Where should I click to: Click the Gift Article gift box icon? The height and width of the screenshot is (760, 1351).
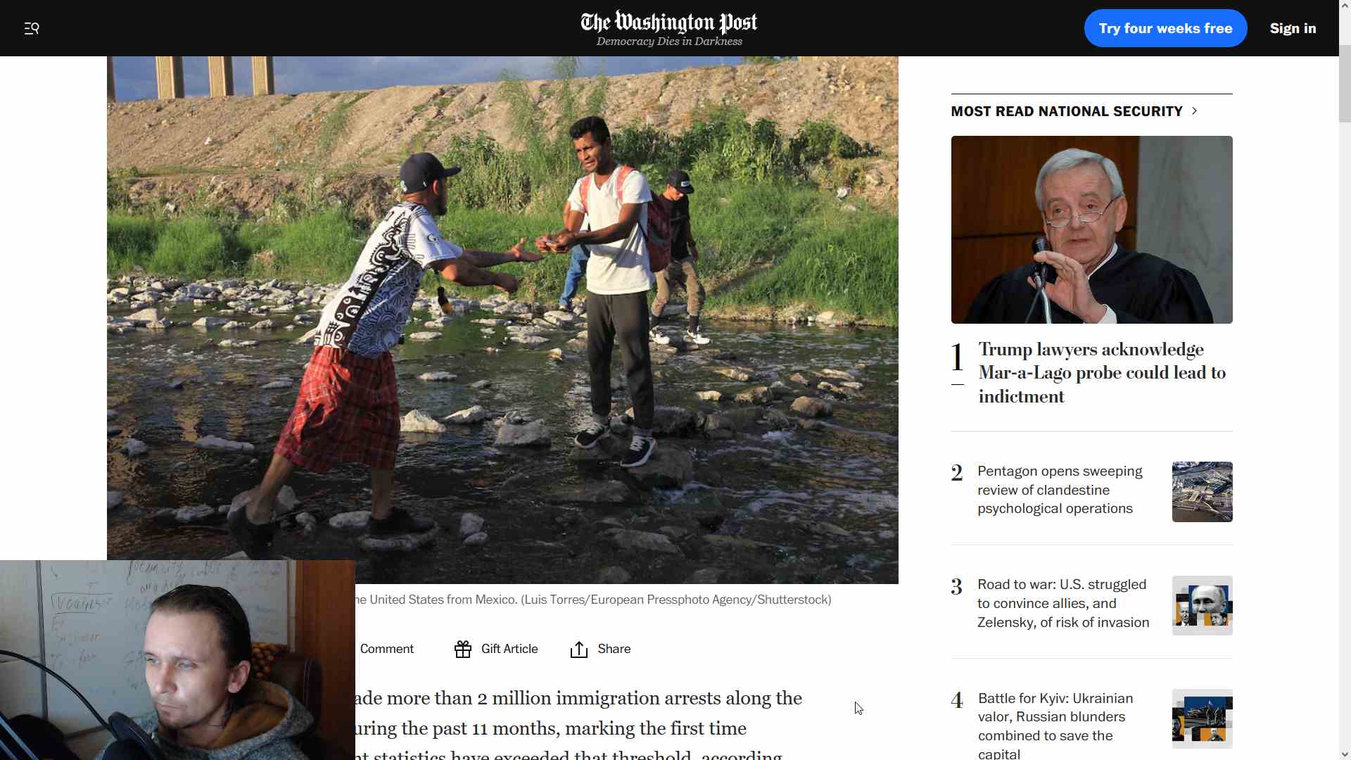[463, 649]
